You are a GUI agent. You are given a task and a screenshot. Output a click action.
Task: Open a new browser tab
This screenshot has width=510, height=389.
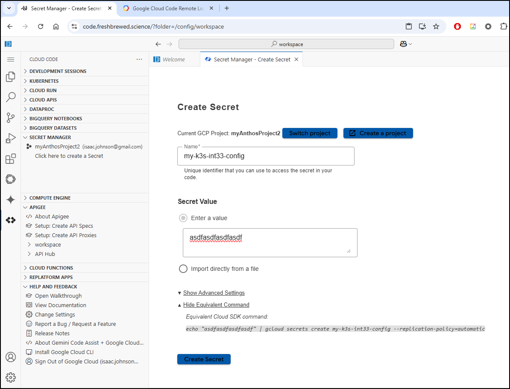click(x=227, y=9)
